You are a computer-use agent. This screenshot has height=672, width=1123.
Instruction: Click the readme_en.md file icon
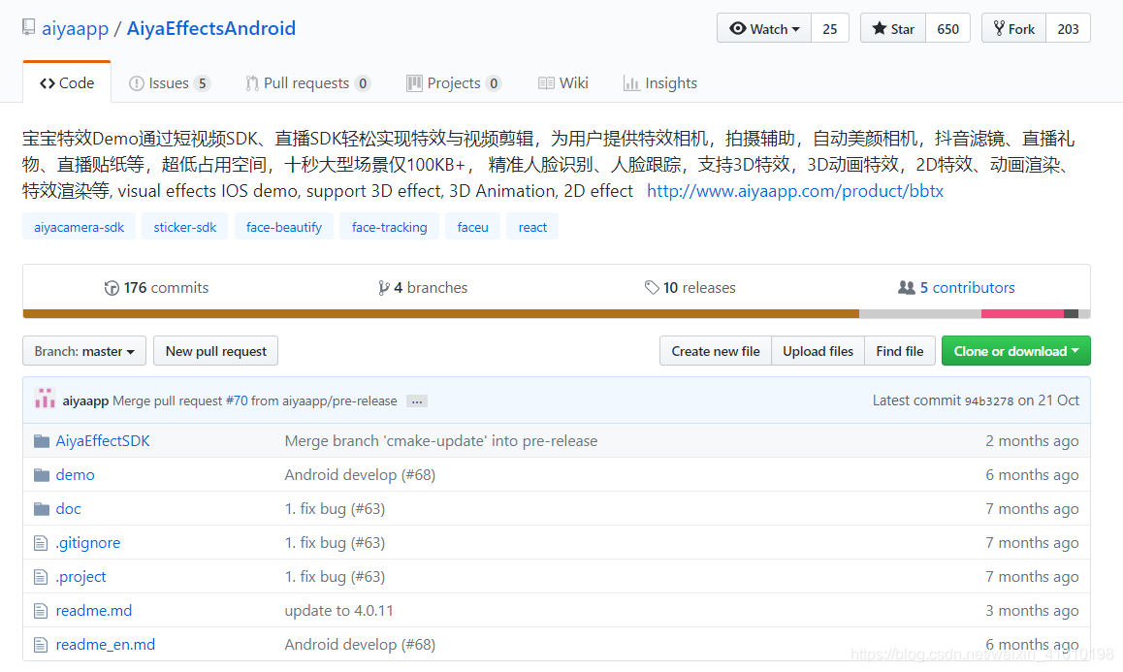[x=41, y=646]
